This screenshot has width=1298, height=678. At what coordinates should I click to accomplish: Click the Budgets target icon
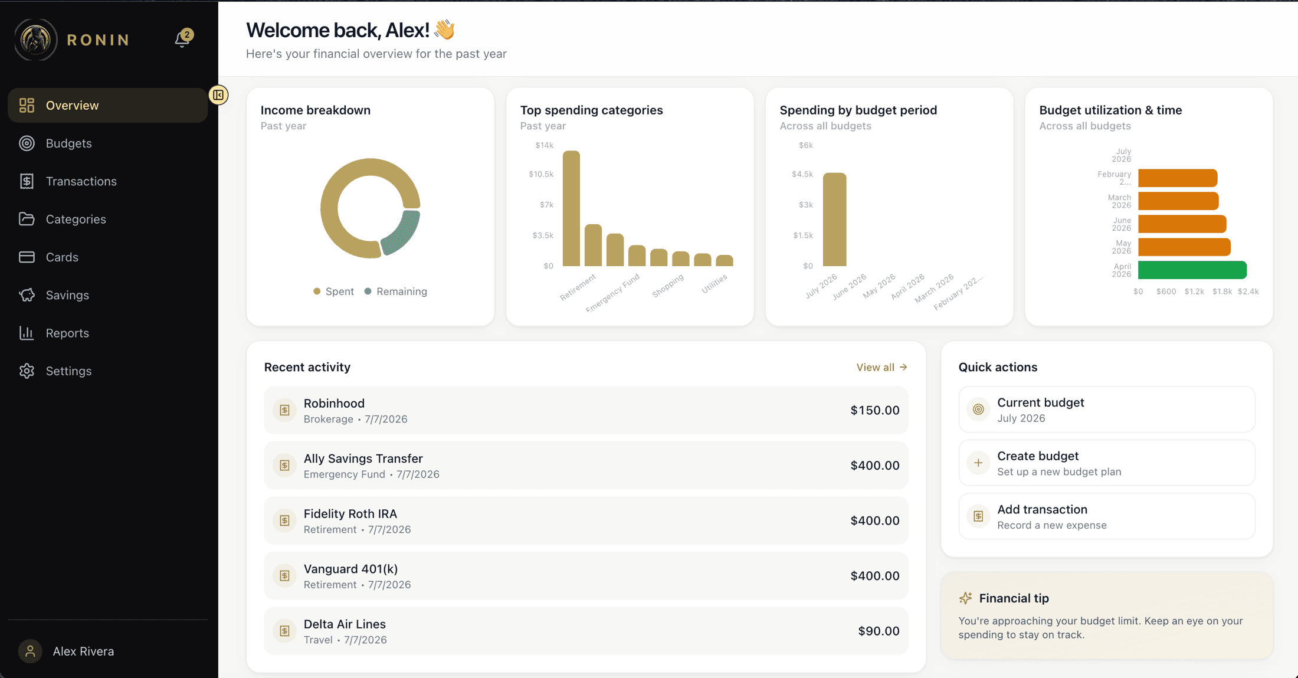(27, 143)
